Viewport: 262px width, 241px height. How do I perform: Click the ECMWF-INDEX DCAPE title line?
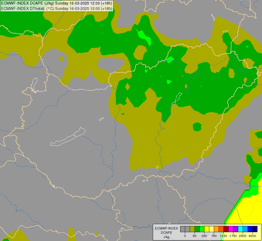pyautogui.click(x=56, y=3)
